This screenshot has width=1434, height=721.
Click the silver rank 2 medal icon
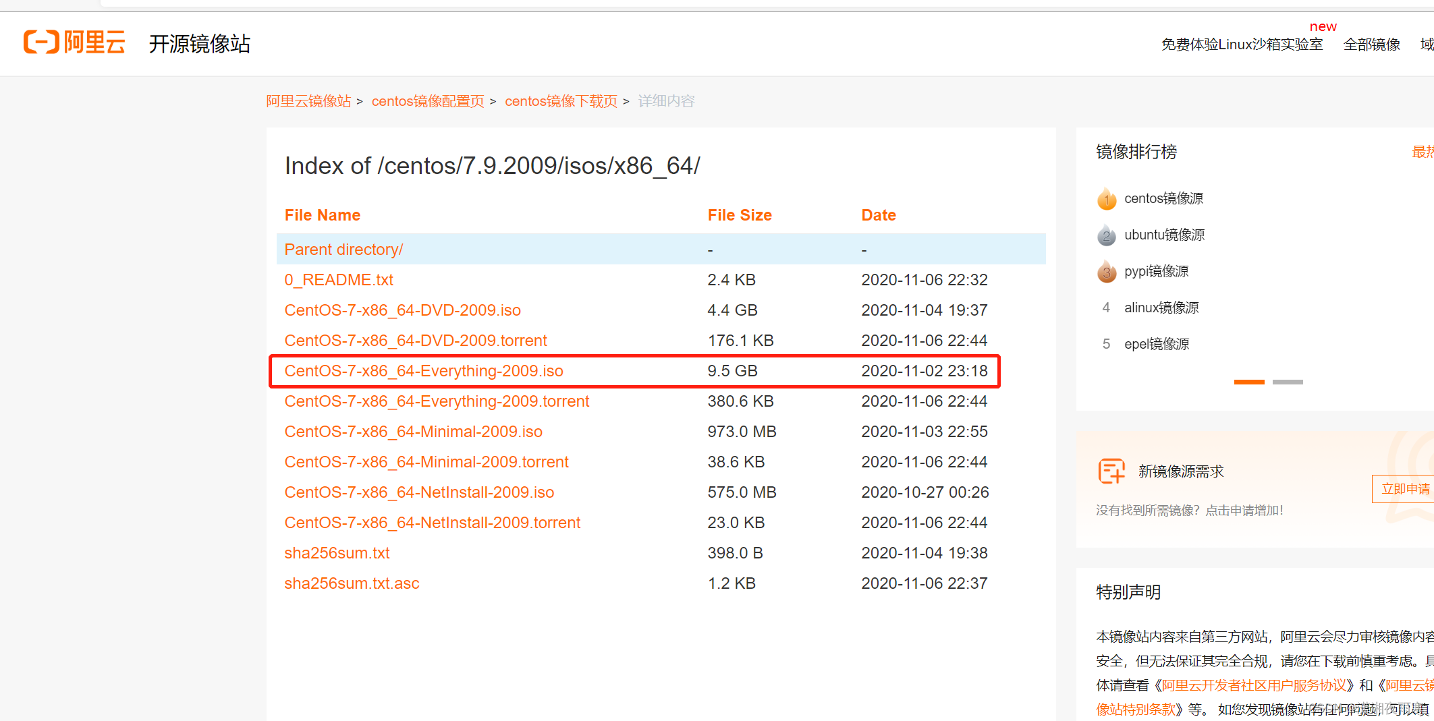click(x=1107, y=235)
